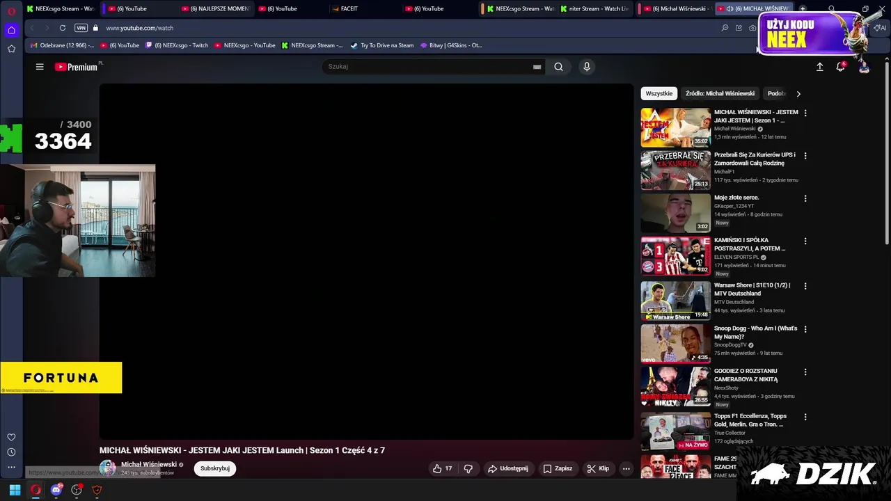The width and height of the screenshot is (891, 501).
Task: Open options for first JESTEM JAKI JESTEM suggestion
Action: [x=805, y=113]
